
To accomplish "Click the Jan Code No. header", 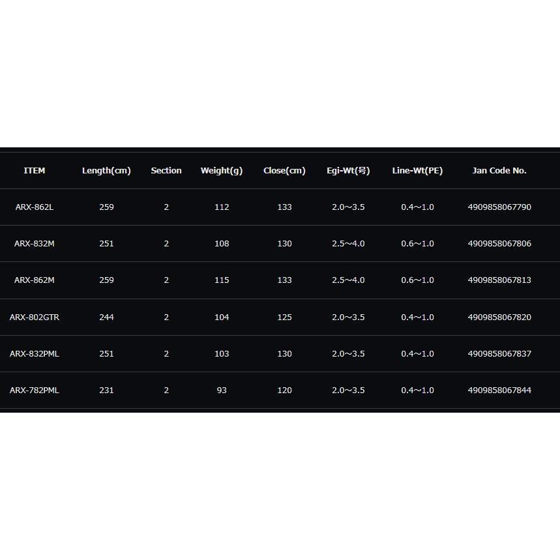I will [x=499, y=171].
